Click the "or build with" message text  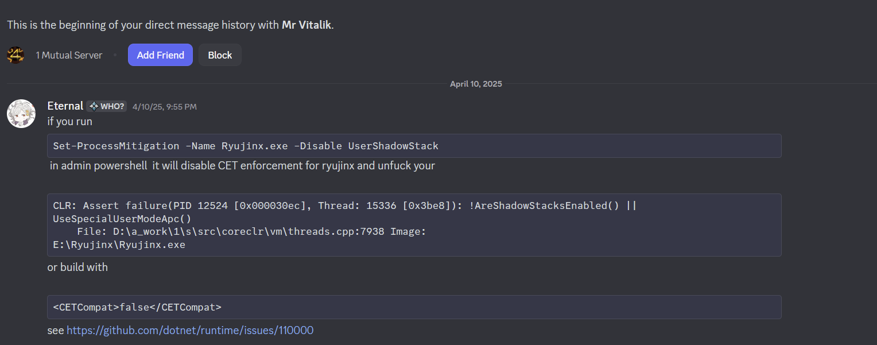[77, 267]
